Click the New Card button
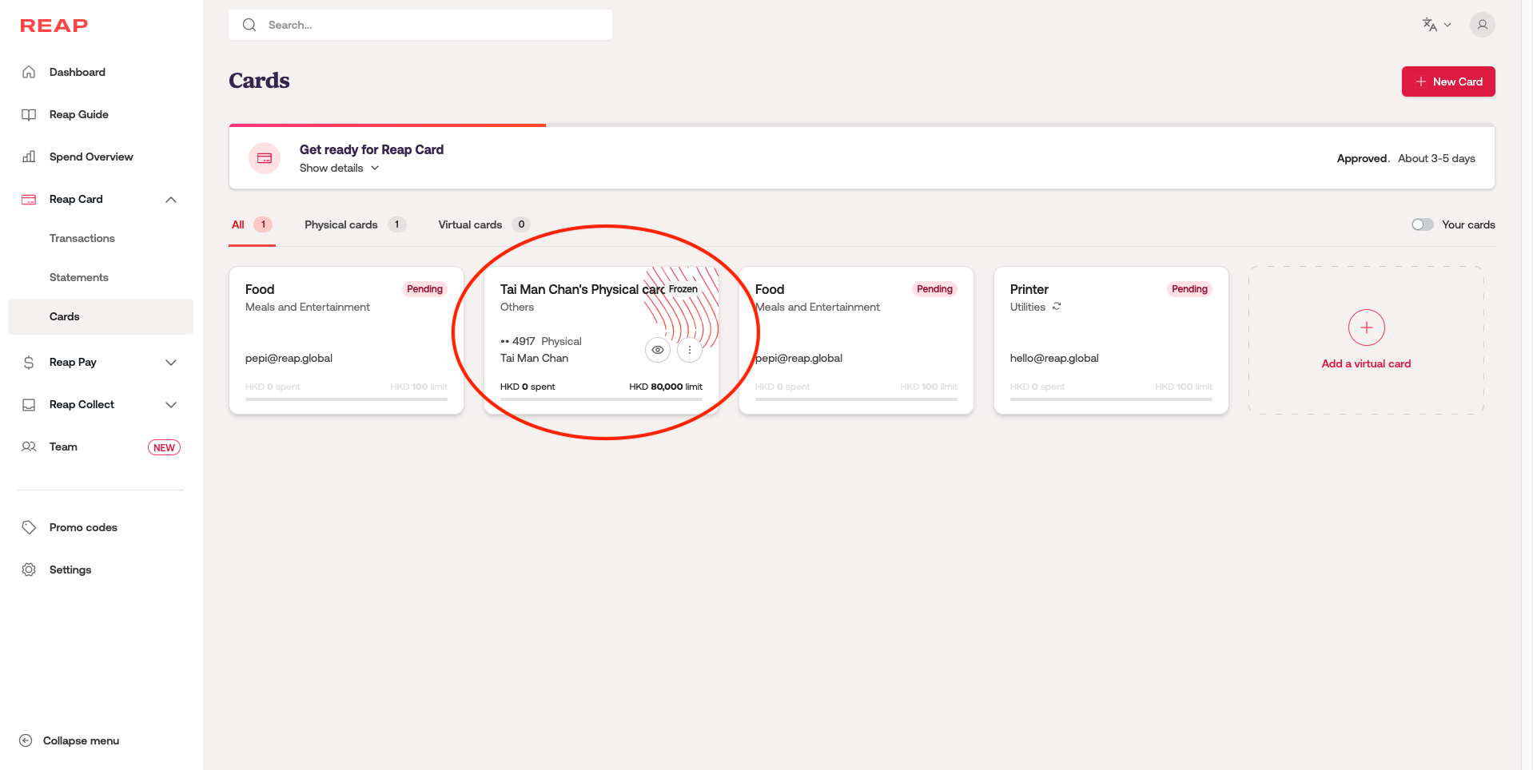Image resolution: width=1533 pixels, height=770 pixels. [x=1447, y=81]
